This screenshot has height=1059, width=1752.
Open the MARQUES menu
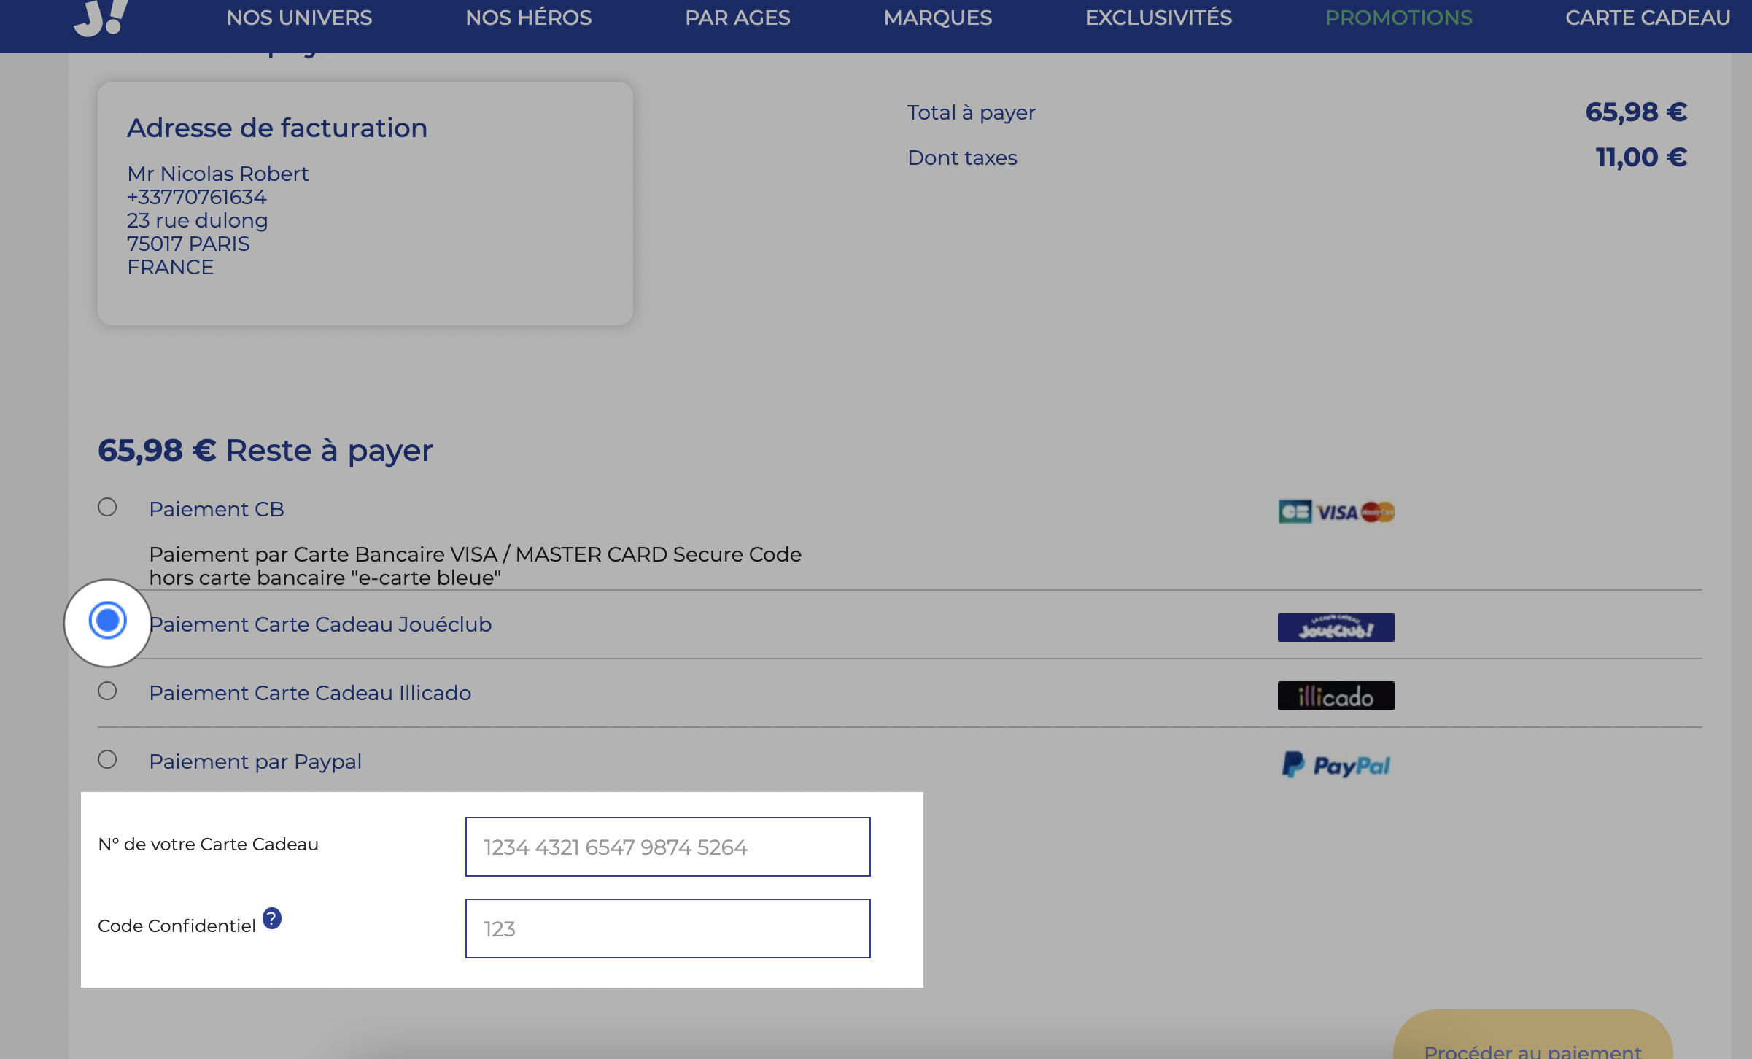point(938,18)
